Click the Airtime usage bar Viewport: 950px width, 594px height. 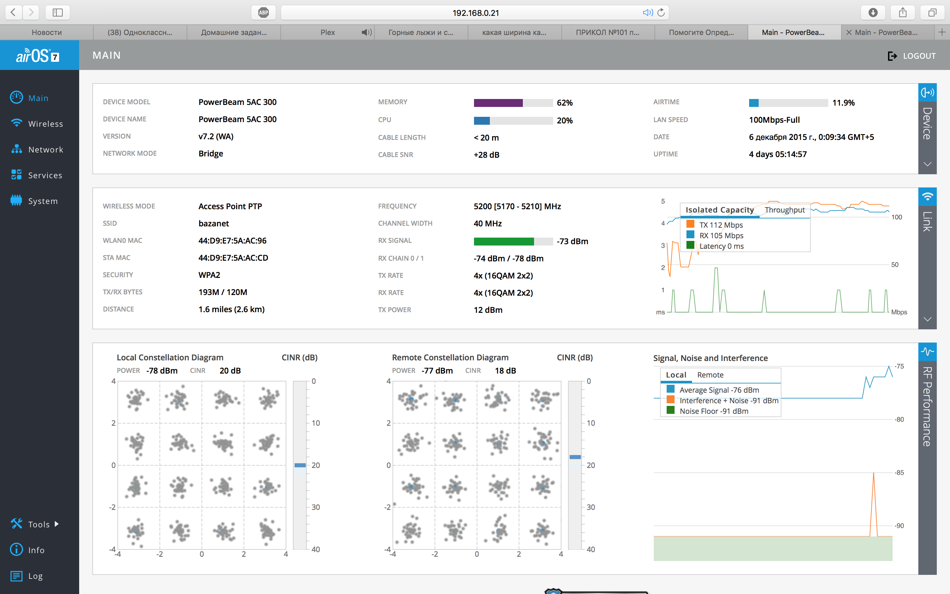[788, 103]
